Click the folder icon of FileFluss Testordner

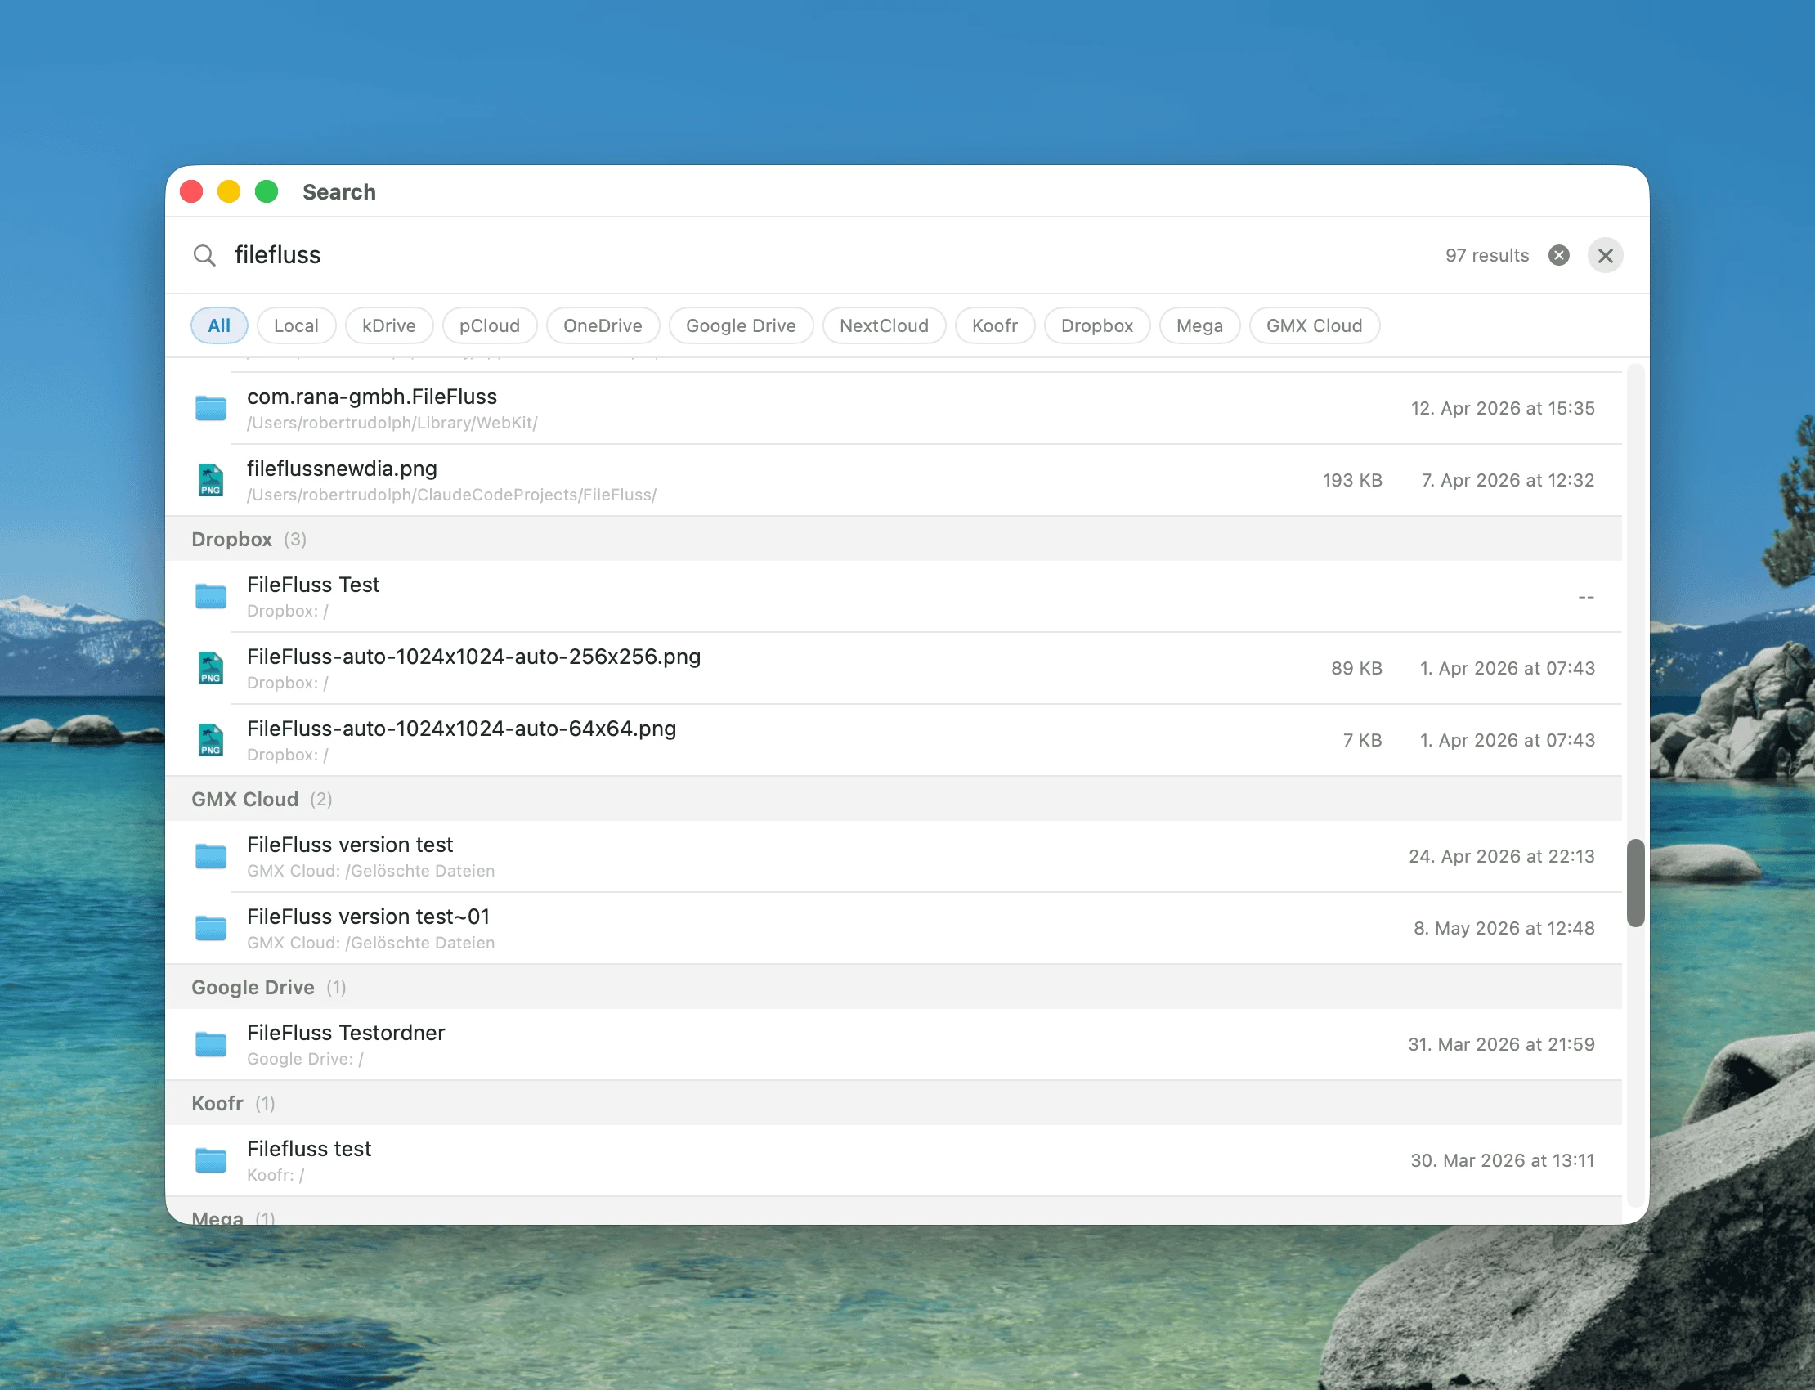211,1043
